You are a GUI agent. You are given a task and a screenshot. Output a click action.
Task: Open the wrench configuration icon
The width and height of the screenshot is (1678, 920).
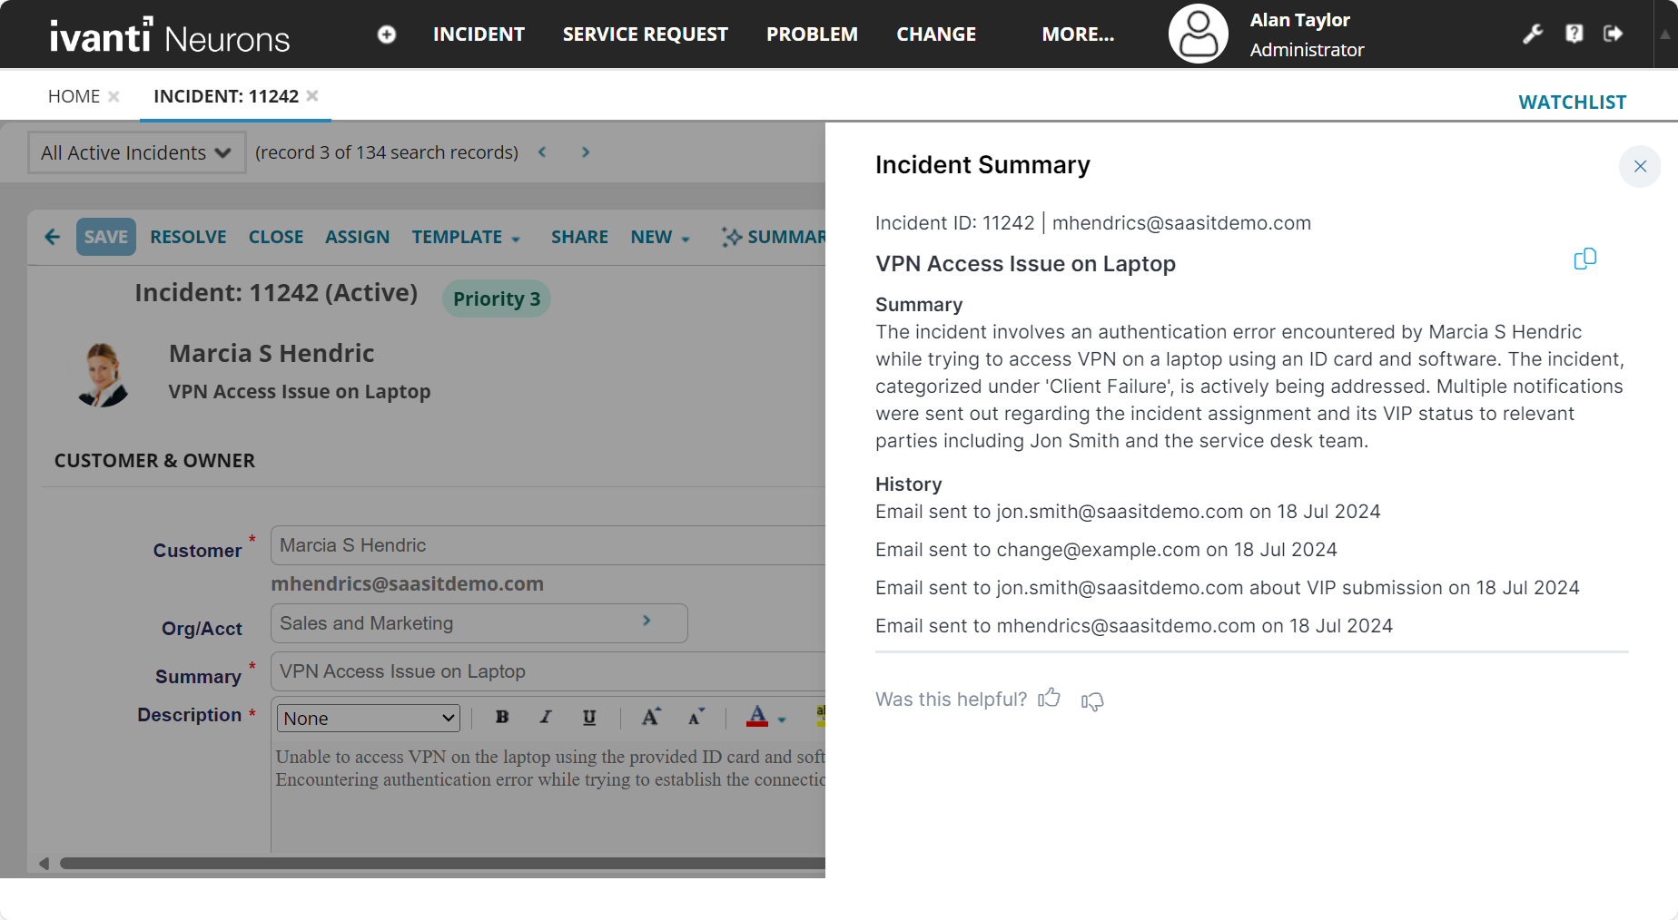1533,34
